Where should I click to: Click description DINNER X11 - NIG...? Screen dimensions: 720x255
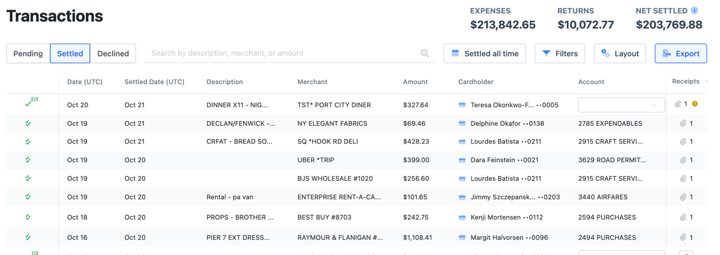[x=237, y=105]
